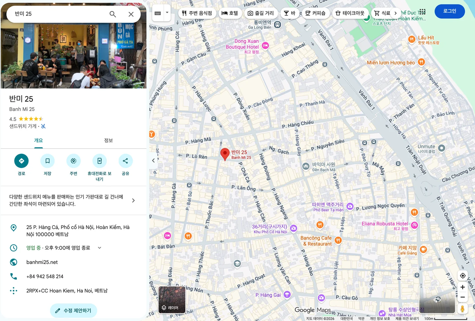Open keyboard input method dropdown arrow

point(167,13)
